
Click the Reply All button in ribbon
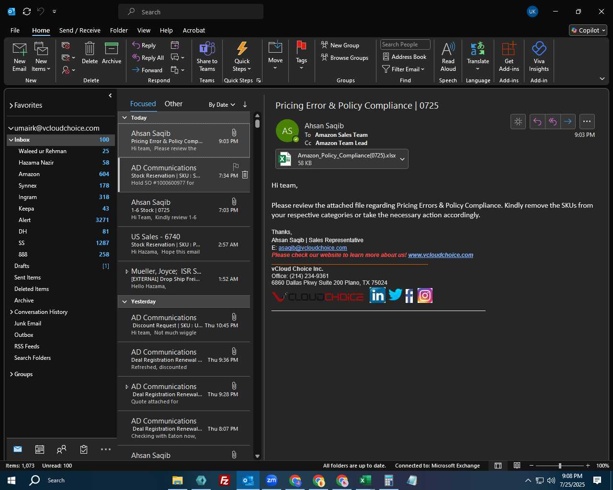click(148, 57)
